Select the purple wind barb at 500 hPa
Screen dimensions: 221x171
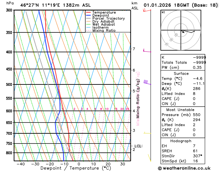click(145, 82)
